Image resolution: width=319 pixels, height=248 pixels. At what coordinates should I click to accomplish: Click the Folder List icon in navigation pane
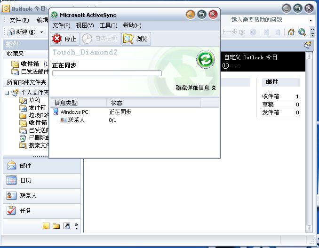tap(56, 226)
